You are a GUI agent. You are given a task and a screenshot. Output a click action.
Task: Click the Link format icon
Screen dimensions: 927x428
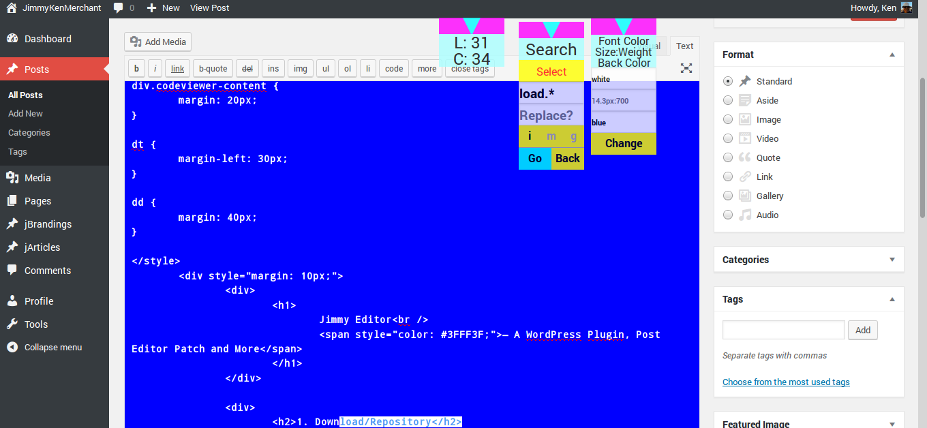click(745, 177)
